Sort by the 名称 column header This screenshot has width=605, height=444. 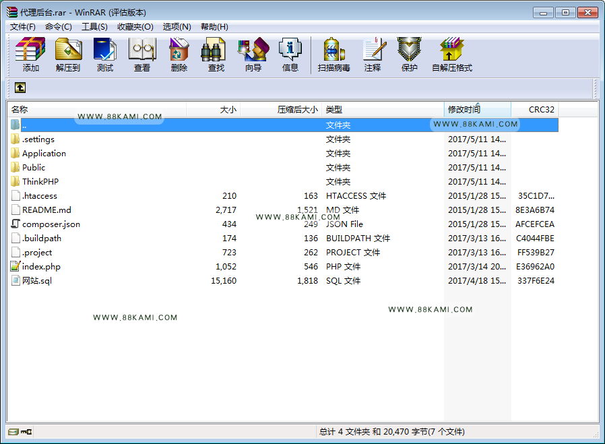pyautogui.click(x=97, y=110)
